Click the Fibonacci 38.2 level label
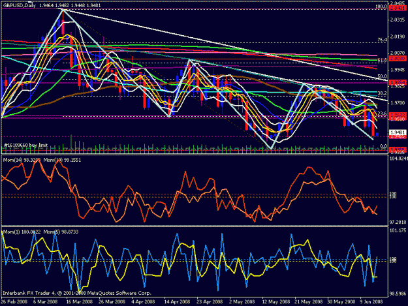This screenshot has height=306, width=408. pyautogui.click(x=383, y=93)
